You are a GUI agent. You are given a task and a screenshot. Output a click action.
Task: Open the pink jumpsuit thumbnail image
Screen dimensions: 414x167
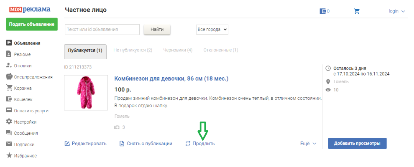[86, 92]
